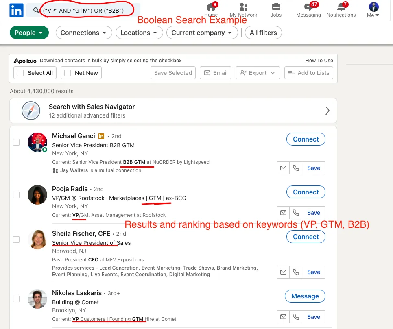Screen dimensions: 393x329
Task: Open Messaging with 47 unread
Action: pyautogui.click(x=308, y=7)
